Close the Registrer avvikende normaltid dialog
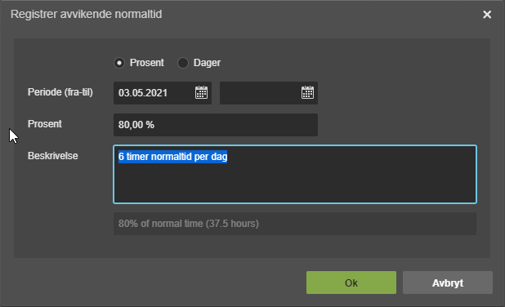Image resolution: width=505 pixels, height=307 pixels. pyautogui.click(x=487, y=15)
